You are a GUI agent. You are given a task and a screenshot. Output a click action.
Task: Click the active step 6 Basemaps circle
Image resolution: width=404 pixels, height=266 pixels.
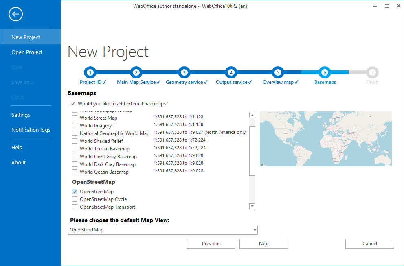(x=325, y=72)
